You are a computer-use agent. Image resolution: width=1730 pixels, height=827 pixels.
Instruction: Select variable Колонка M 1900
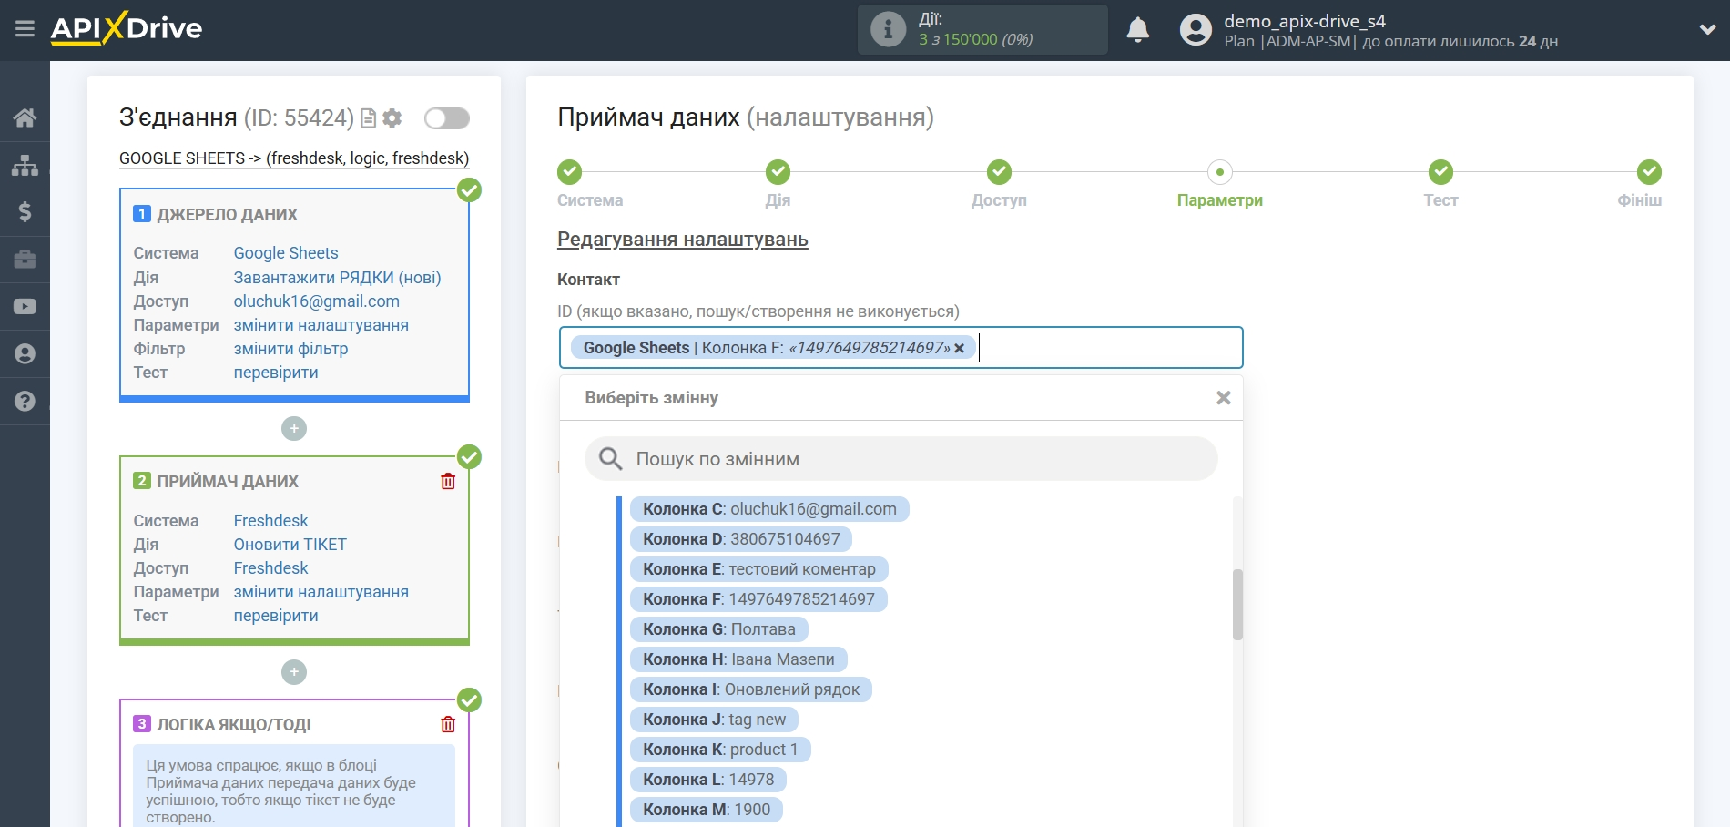point(707,810)
